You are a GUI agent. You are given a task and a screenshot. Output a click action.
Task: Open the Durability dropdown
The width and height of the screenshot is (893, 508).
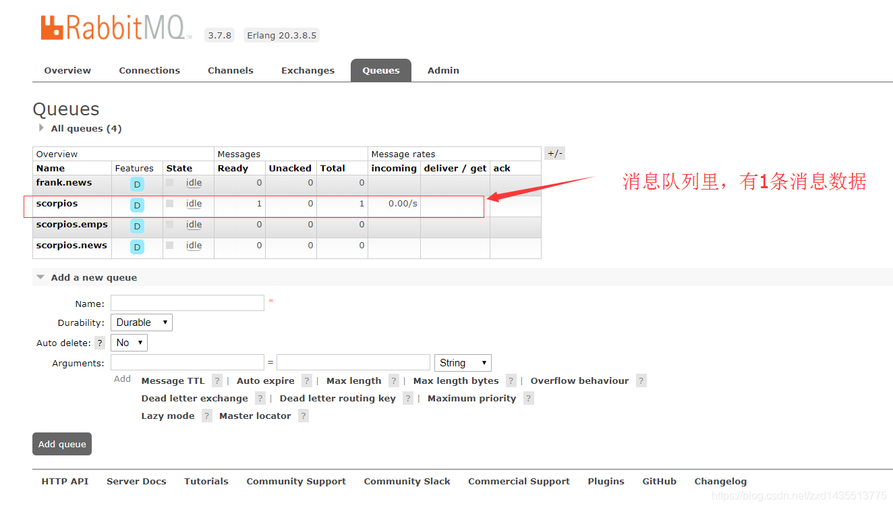pyautogui.click(x=142, y=322)
